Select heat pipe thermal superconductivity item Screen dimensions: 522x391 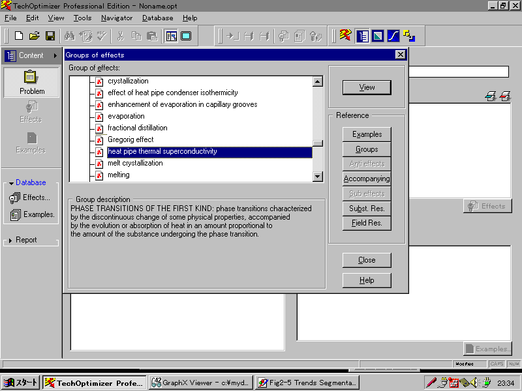click(x=209, y=152)
